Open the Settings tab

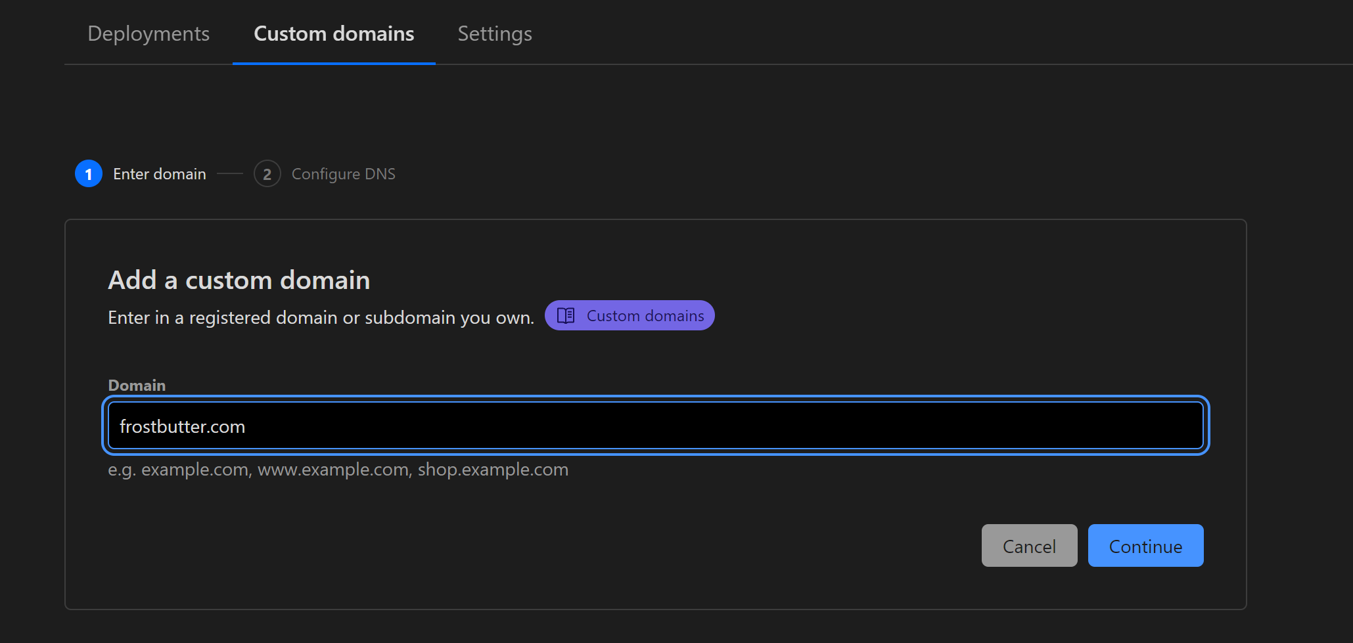tap(494, 33)
